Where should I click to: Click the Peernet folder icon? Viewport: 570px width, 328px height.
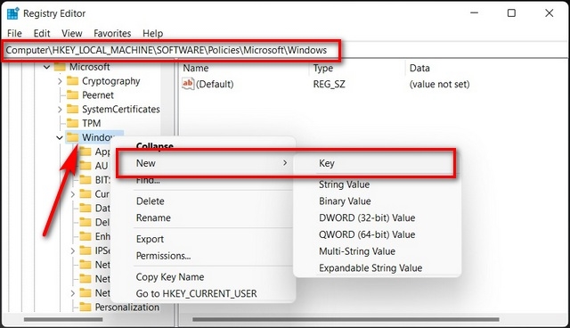coord(73,94)
